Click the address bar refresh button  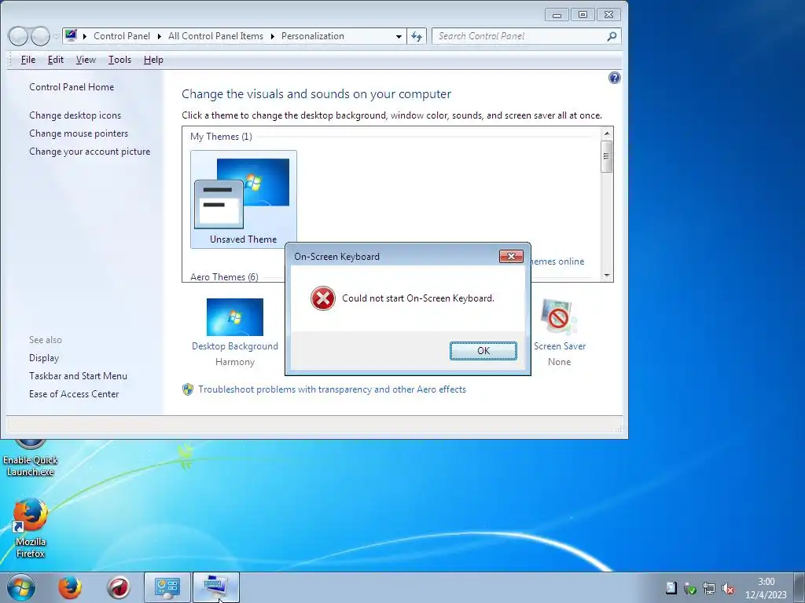[417, 36]
